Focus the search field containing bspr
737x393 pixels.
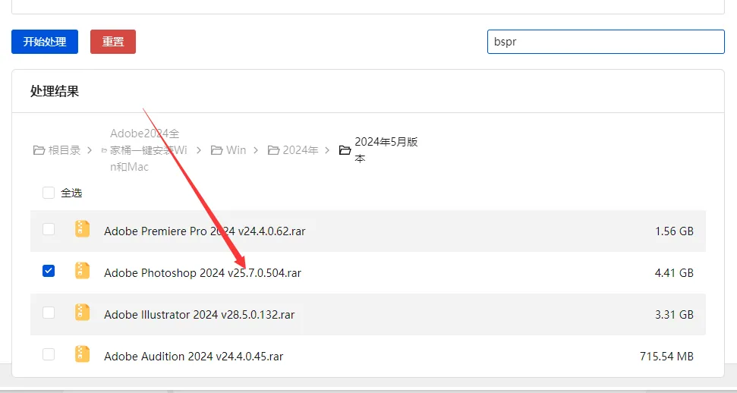(x=606, y=42)
